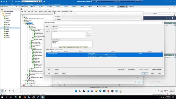Expand the By Location tree node
Screen dimensions: 176x99
click(28, 70)
